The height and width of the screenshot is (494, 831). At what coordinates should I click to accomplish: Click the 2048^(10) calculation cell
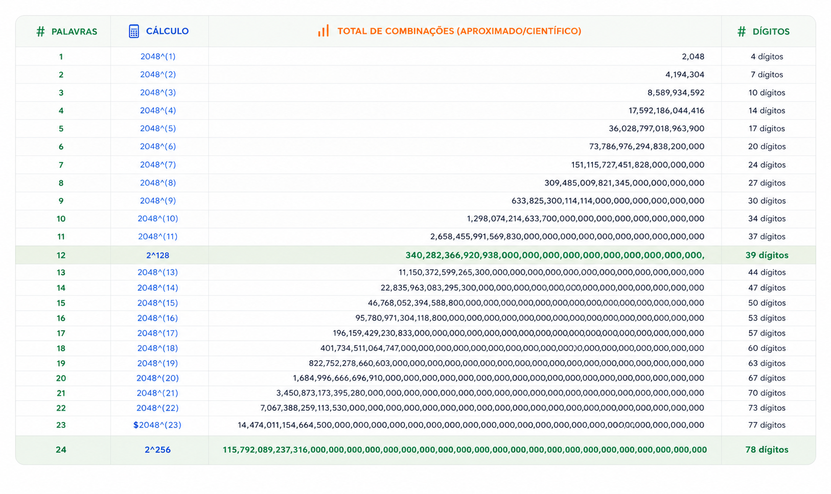tap(158, 218)
